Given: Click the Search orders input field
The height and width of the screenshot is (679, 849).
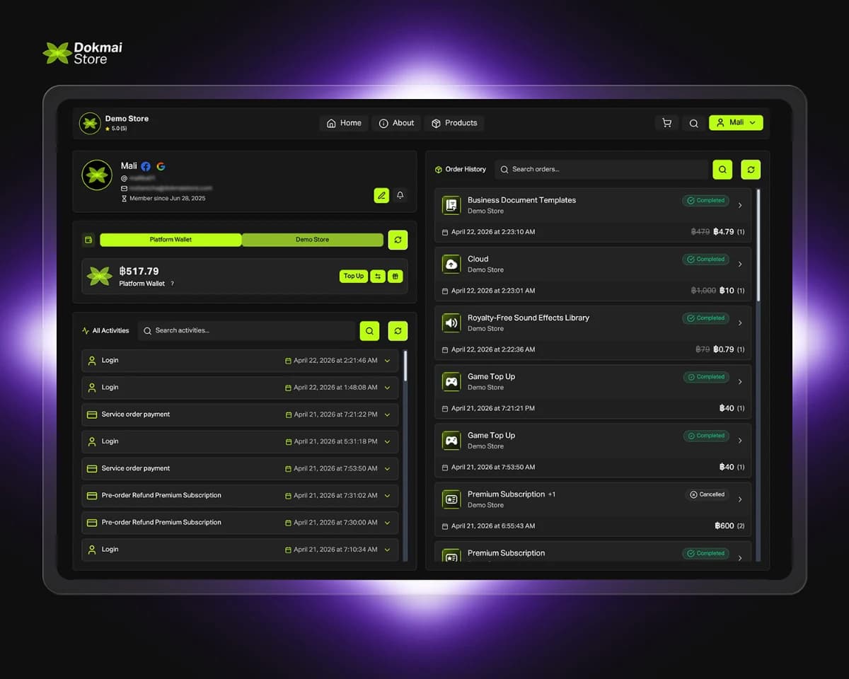Looking at the screenshot, I should [601, 169].
